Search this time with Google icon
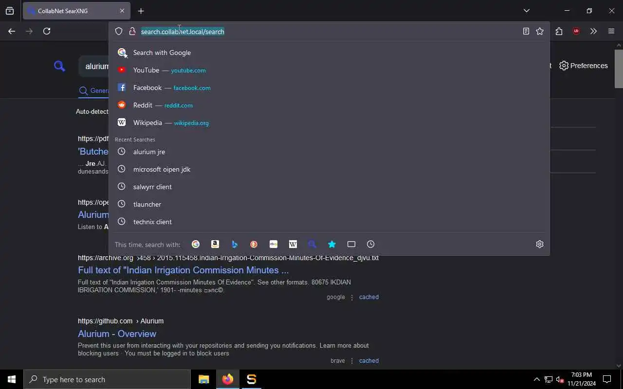Screen dimensions: 623x389 click(x=196, y=244)
